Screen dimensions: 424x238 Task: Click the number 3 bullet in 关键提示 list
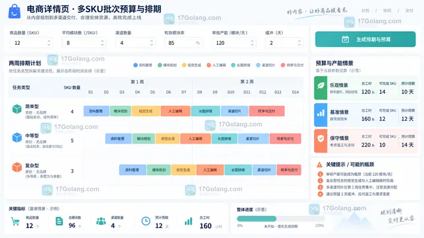click(320, 187)
